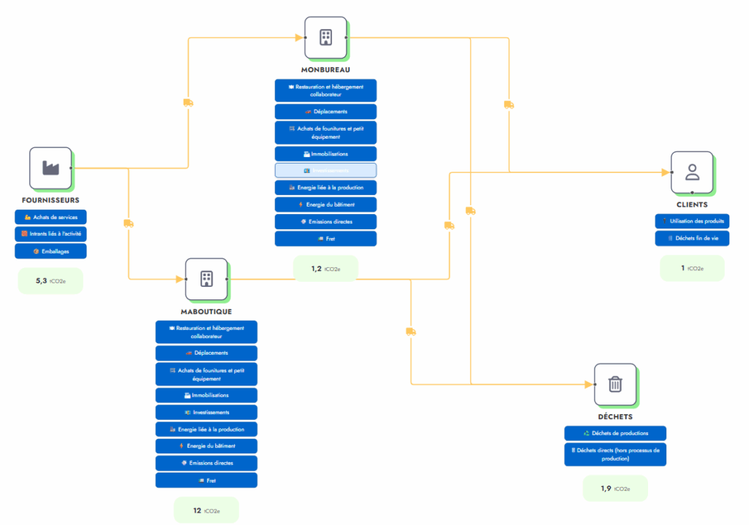The height and width of the screenshot is (525, 749).
Task: Click Utilisation des produits under Clients
Action: (692, 221)
